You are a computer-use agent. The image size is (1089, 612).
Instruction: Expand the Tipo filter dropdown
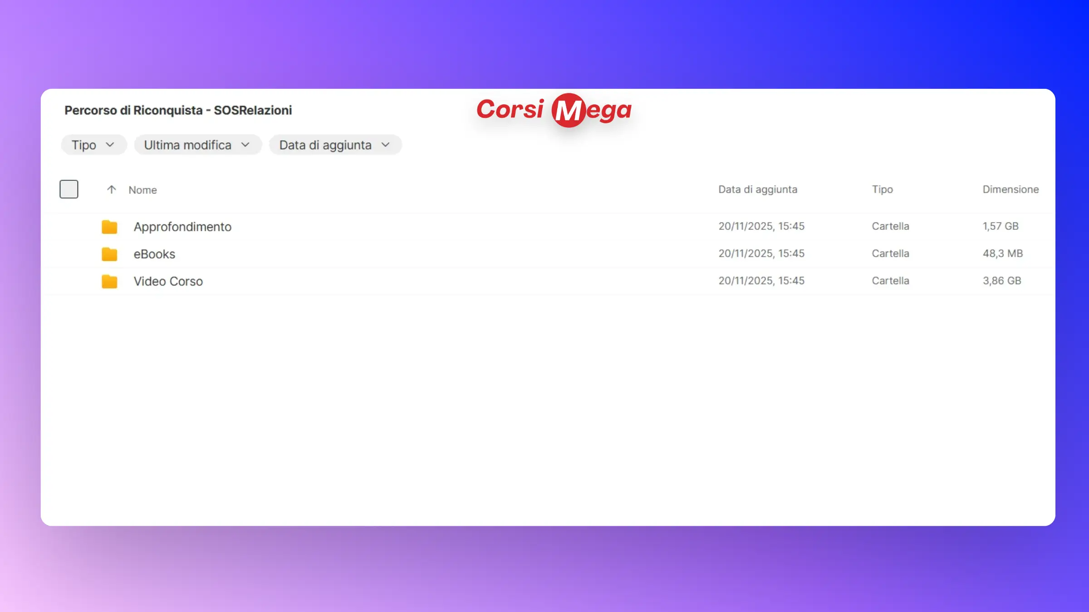[x=94, y=145]
